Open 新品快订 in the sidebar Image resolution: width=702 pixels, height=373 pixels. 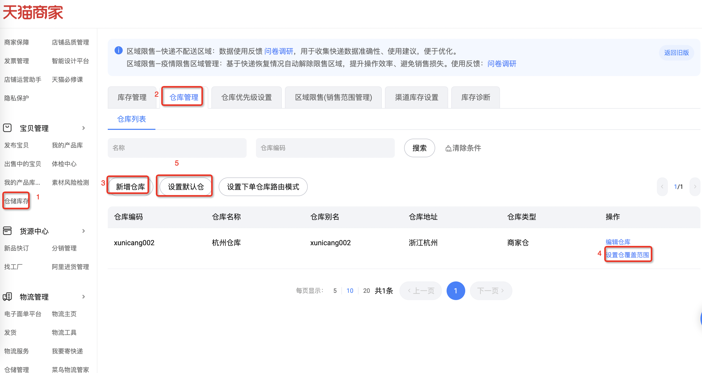pyautogui.click(x=16, y=248)
